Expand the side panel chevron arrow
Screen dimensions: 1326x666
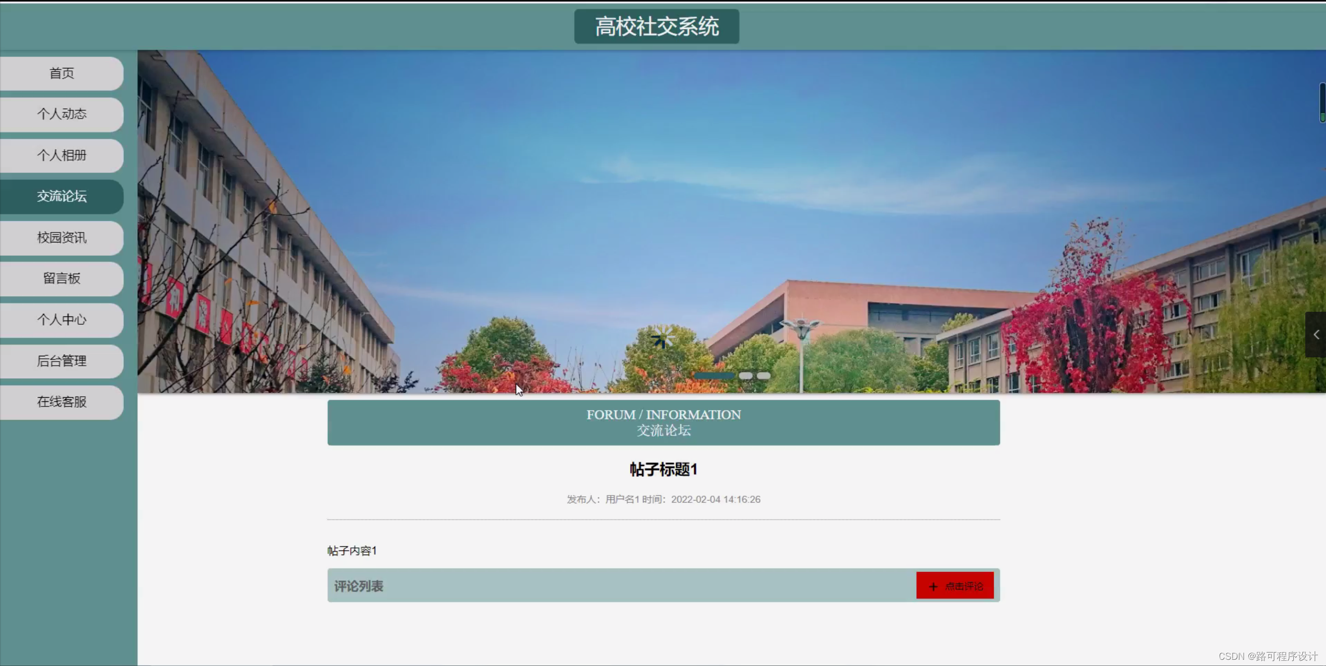(x=1316, y=335)
